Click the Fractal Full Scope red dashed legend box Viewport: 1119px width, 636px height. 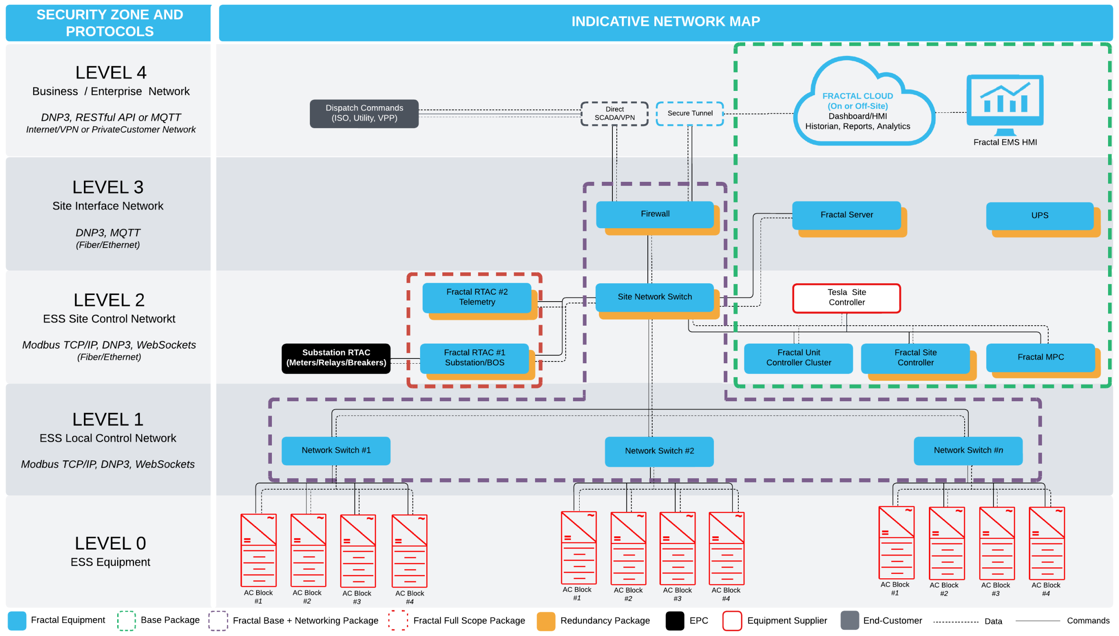pyautogui.click(x=398, y=620)
